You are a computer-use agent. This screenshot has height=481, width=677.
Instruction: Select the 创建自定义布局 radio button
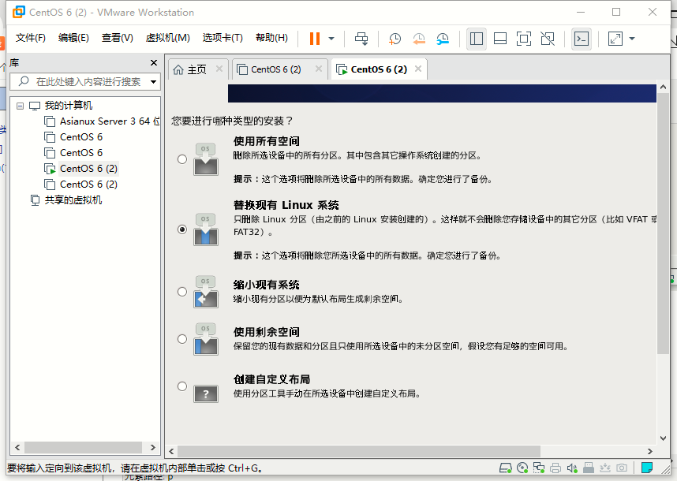click(182, 386)
